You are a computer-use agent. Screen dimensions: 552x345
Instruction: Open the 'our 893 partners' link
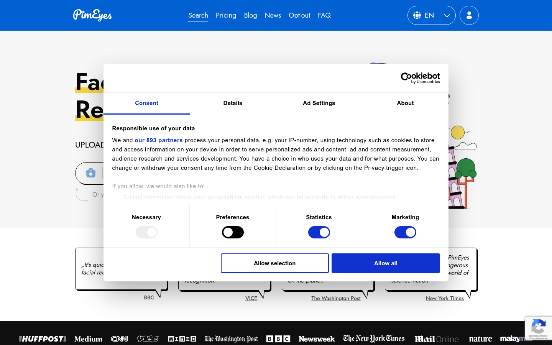159,140
